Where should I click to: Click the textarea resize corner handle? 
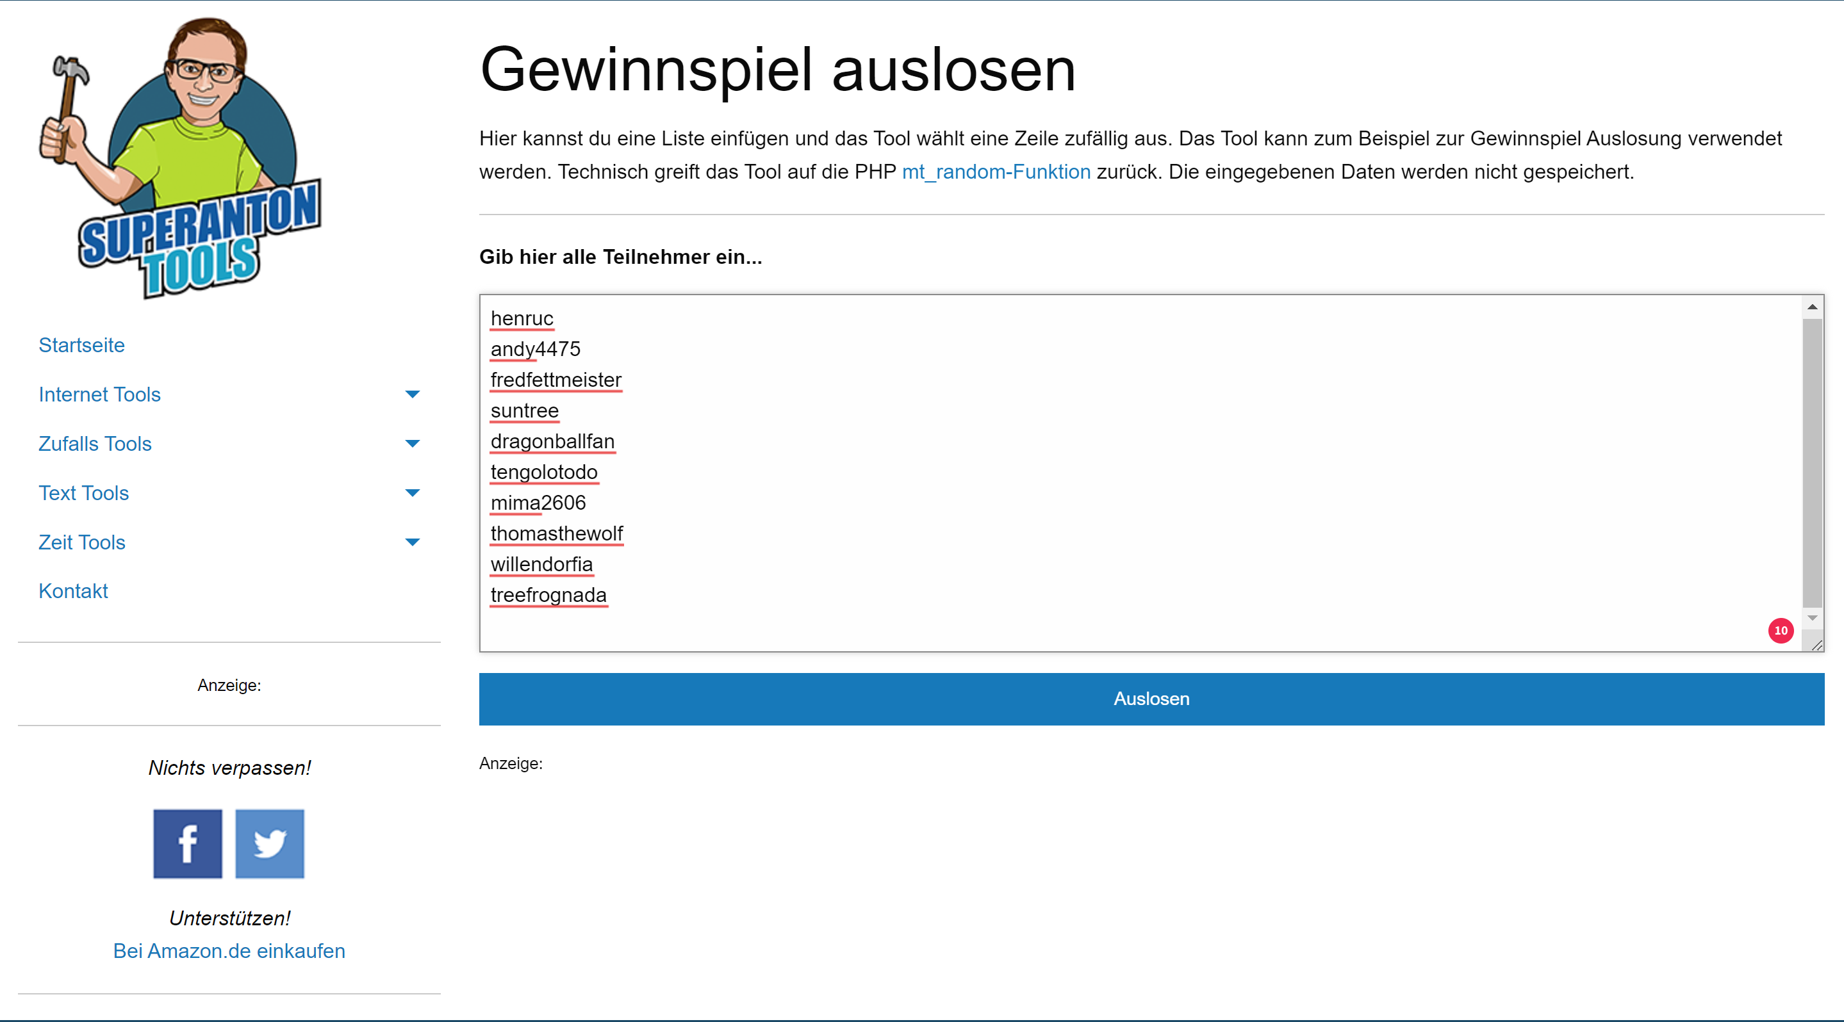1816,644
